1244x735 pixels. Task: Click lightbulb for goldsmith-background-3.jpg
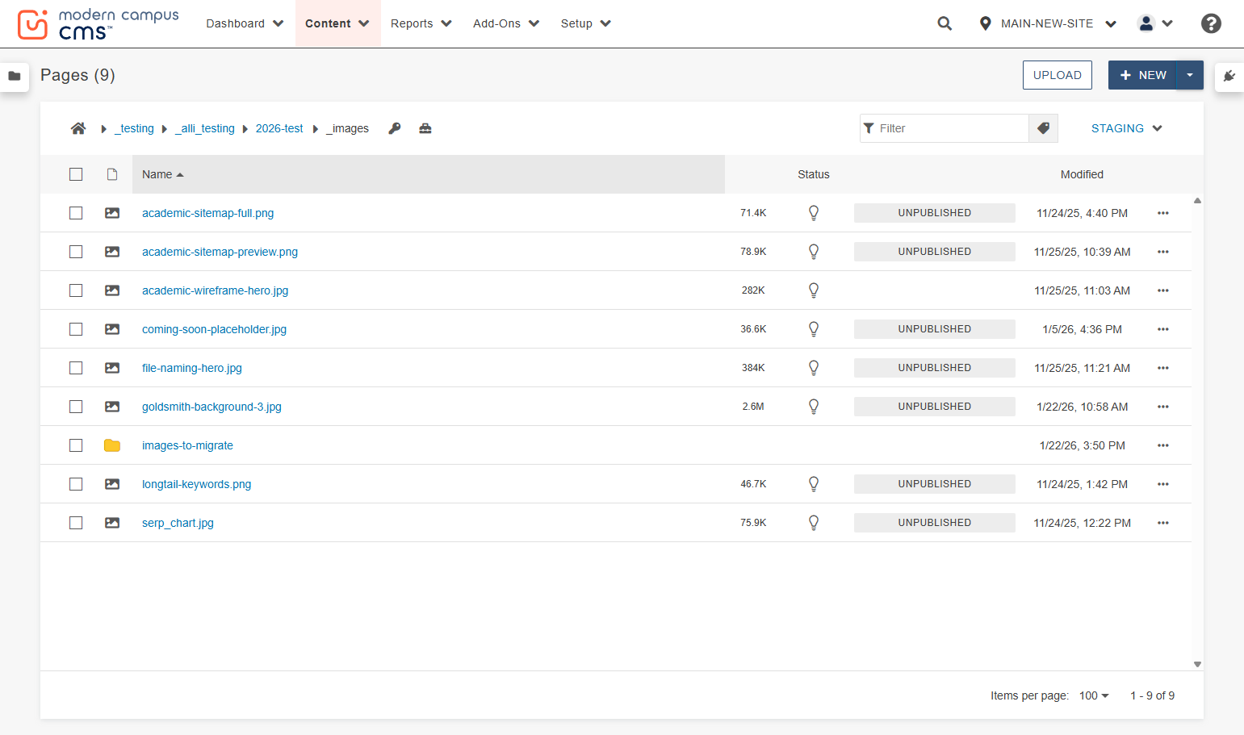[x=814, y=407]
